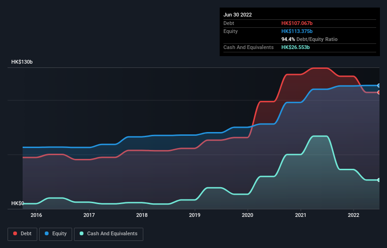Click the blue Equity legend dot
This screenshot has width=387, height=248.
point(47,233)
